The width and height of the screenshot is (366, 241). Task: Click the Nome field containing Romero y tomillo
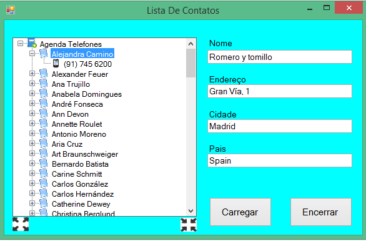coord(280,57)
